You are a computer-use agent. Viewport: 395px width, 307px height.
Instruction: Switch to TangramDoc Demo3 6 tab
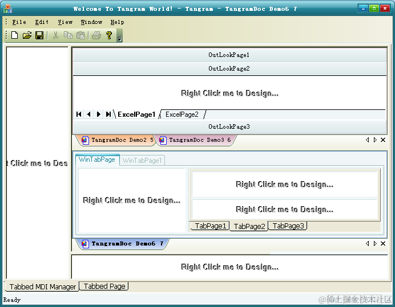coord(196,140)
